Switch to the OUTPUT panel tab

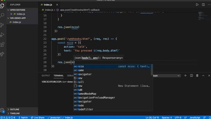[46, 76]
